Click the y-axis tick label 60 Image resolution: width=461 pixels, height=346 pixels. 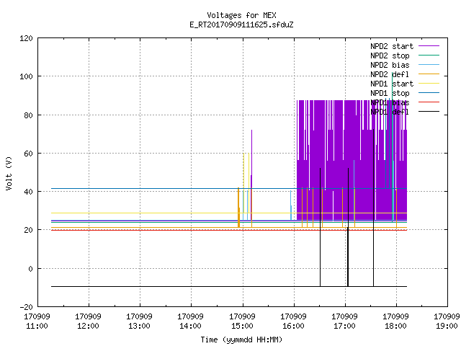pos(28,154)
